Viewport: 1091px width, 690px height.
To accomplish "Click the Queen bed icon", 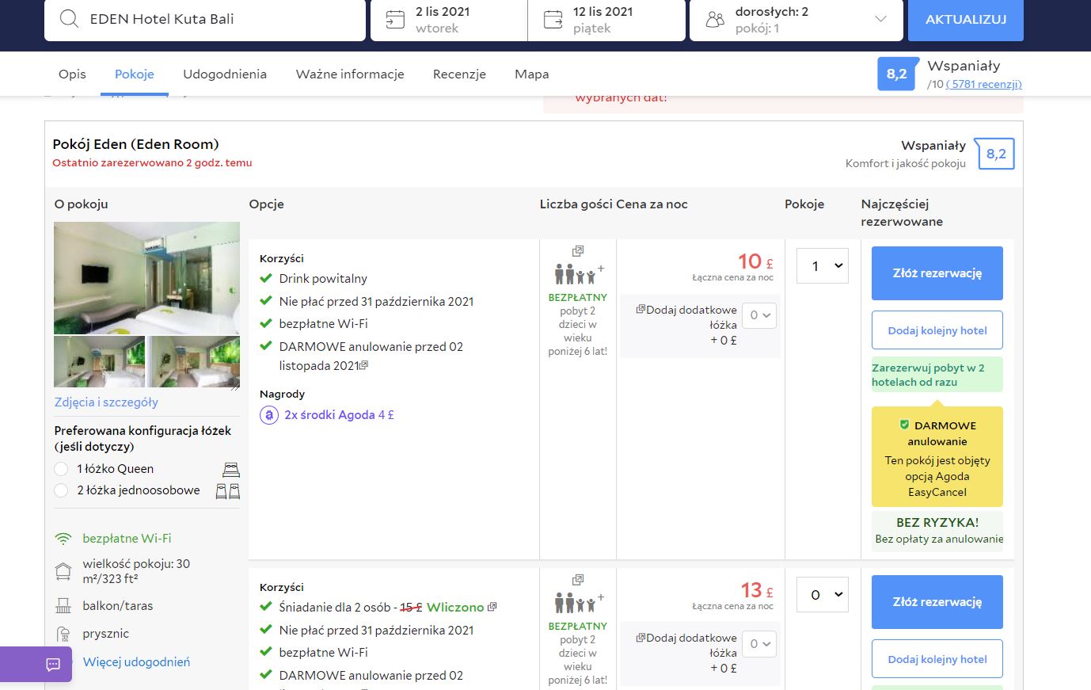I will 230,470.
